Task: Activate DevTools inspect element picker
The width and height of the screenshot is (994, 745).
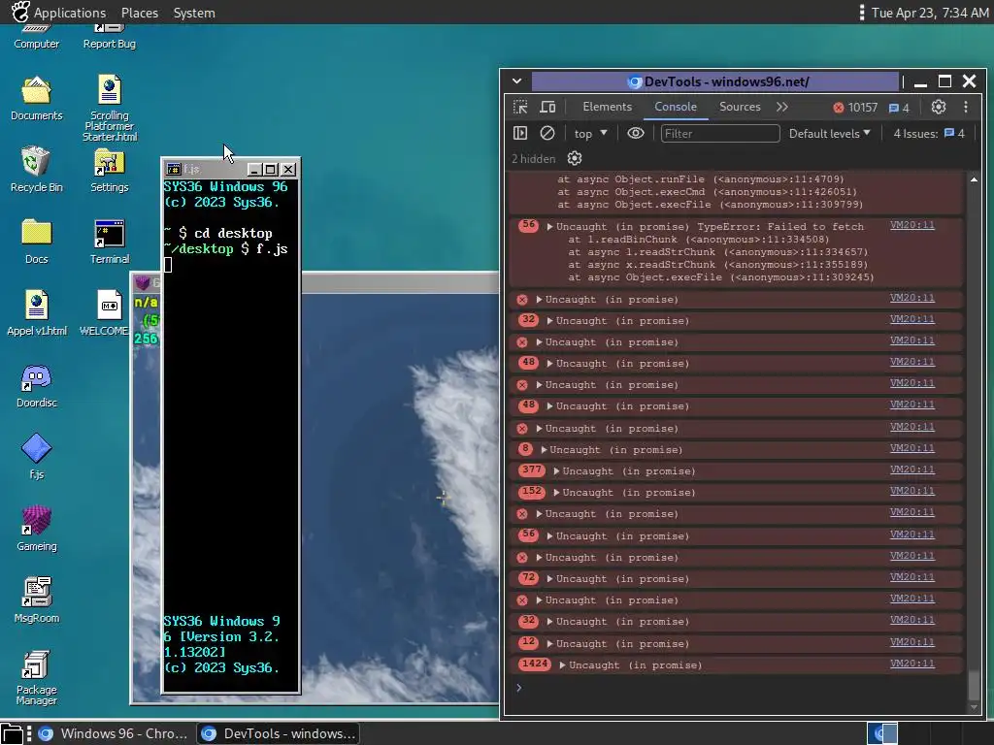Action: 520,107
